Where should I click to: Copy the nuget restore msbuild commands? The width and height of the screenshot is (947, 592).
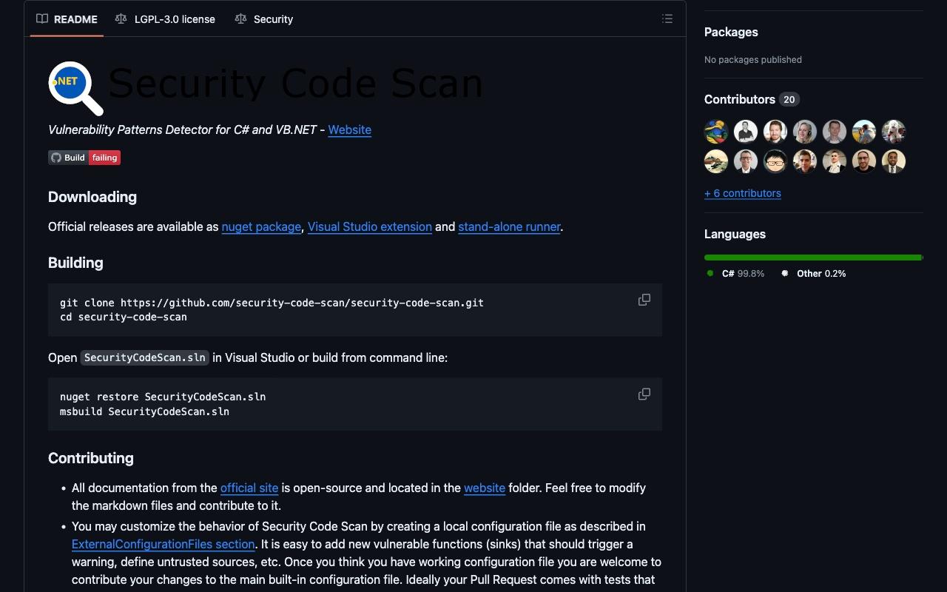(644, 394)
